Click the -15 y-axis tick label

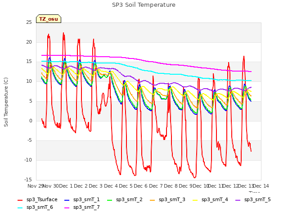28,180
